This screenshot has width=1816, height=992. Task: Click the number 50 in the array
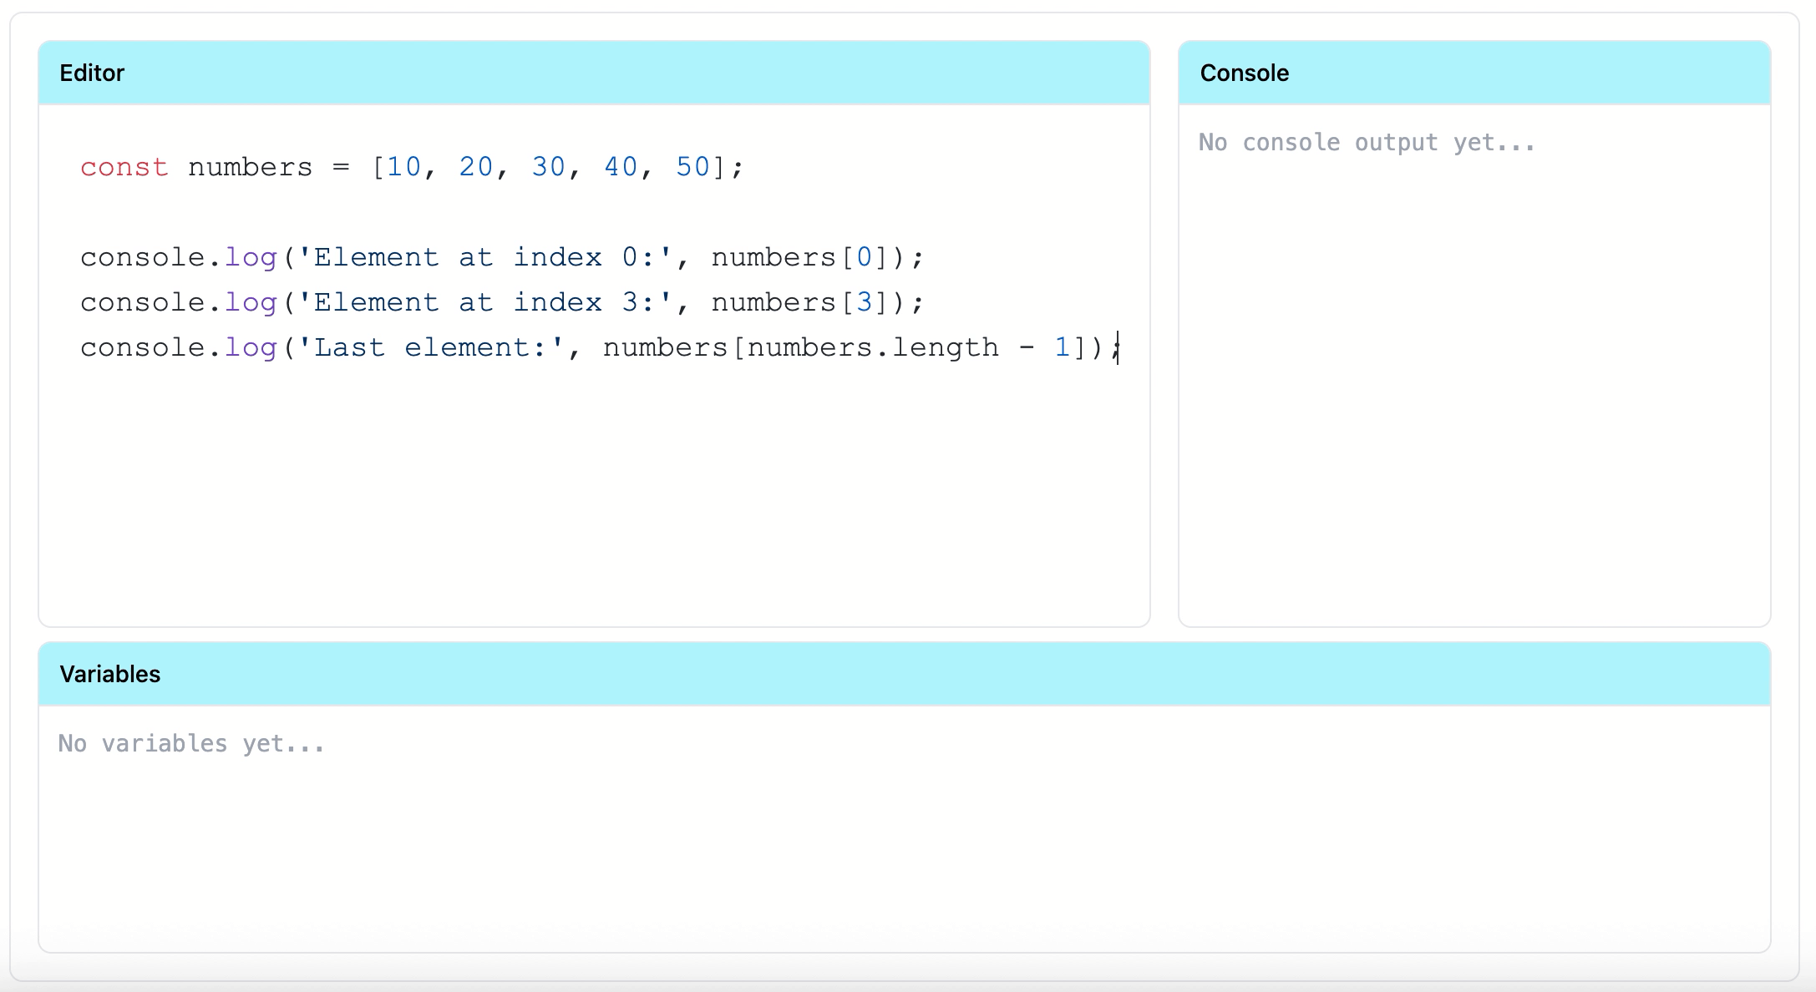692,167
